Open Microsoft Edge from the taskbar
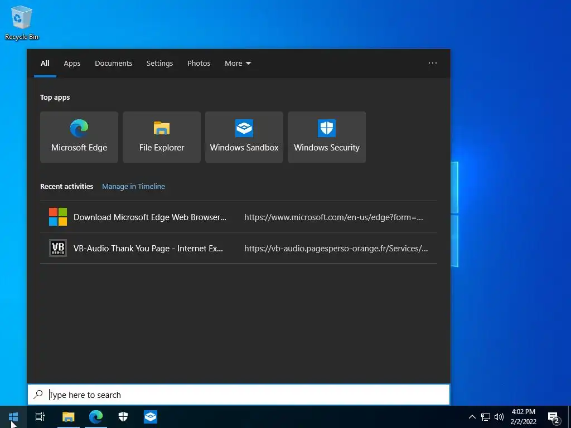This screenshot has height=428, width=571. (x=96, y=417)
